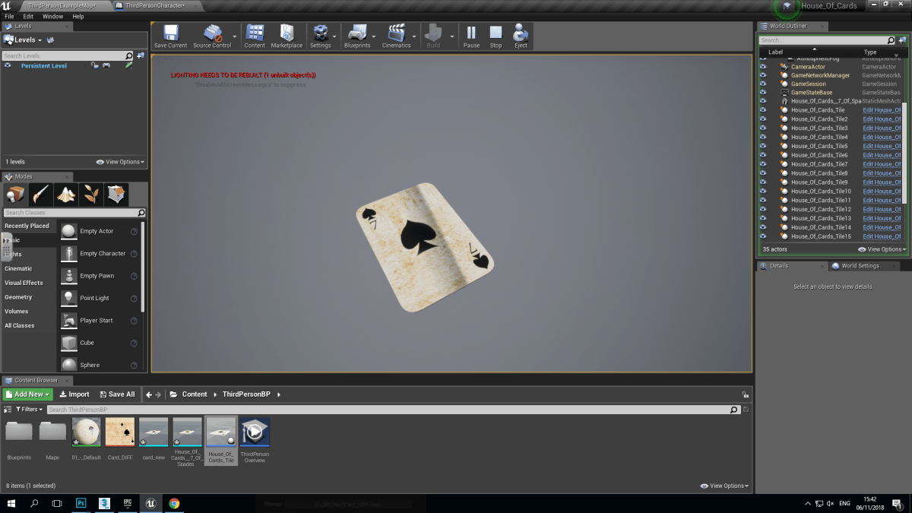The image size is (912, 513).
Task: Toggle visibility of House_Of_Cards_Tile5
Action: 763,146
